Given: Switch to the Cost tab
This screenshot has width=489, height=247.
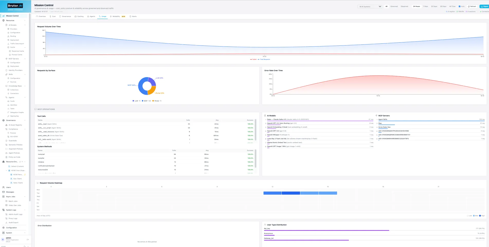Looking at the screenshot, I should 52,16.
